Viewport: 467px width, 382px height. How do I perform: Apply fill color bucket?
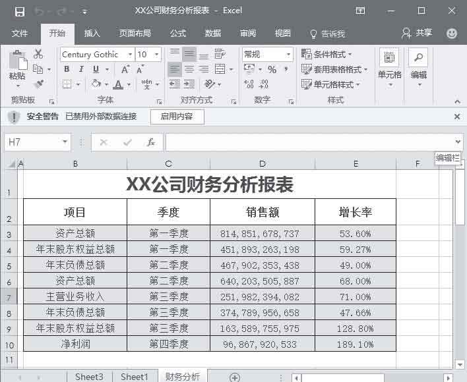pos(96,84)
